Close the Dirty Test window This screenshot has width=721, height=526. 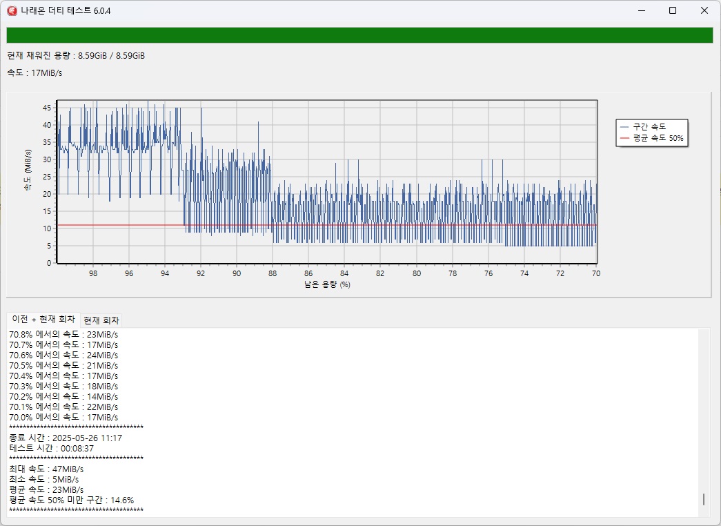click(704, 10)
